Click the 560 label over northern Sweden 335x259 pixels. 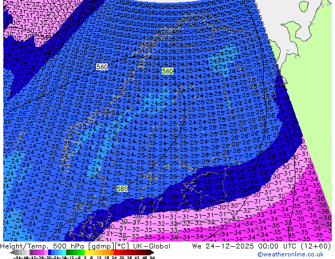(168, 71)
